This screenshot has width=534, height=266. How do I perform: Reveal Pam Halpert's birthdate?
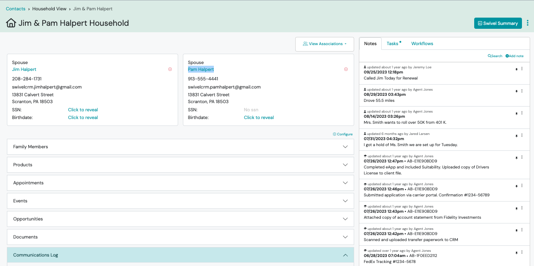coord(259,117)
